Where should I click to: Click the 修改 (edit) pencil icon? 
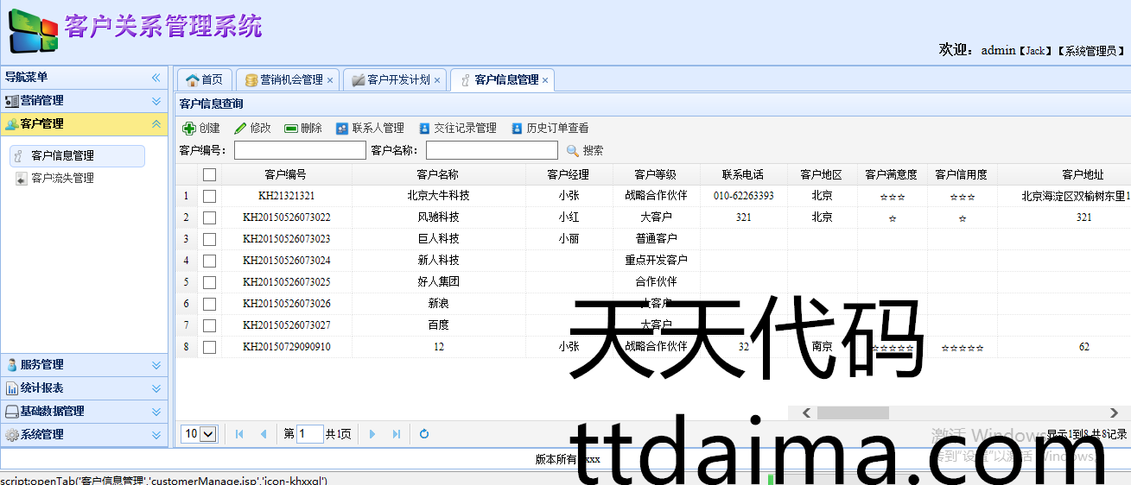coord(240,129)
